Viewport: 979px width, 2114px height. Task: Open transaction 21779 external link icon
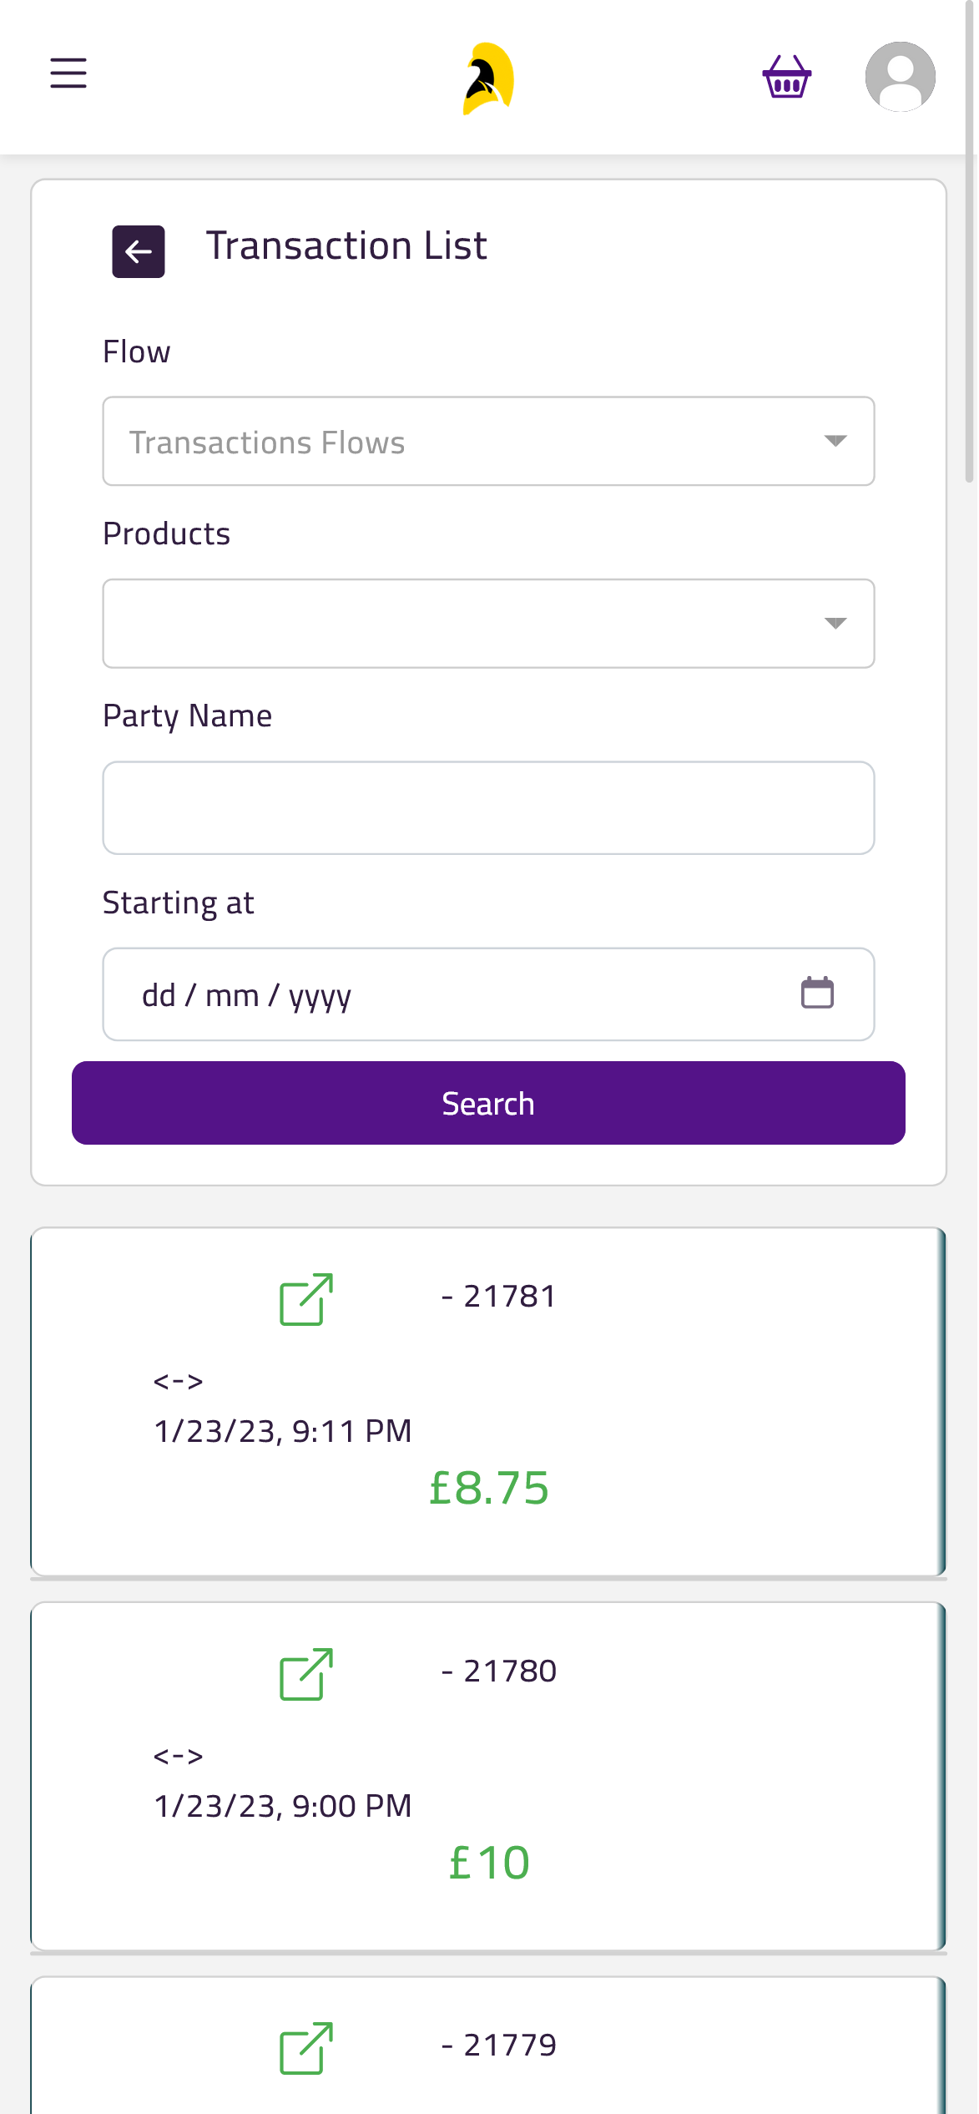click(x=306, y=2048)
